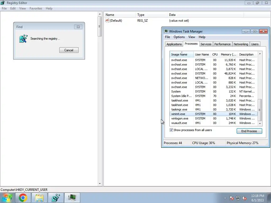Click registry tree scrollbar down arrow
The height and width of the screenshot is (203, 271).
coord(100,184)
